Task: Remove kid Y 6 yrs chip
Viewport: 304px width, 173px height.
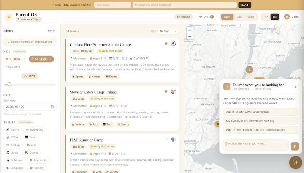Action: pos(24,59)
